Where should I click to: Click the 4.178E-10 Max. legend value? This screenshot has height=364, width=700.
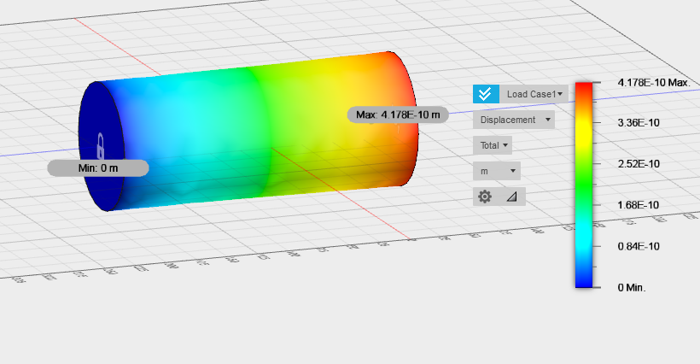[x=654, y=83]
